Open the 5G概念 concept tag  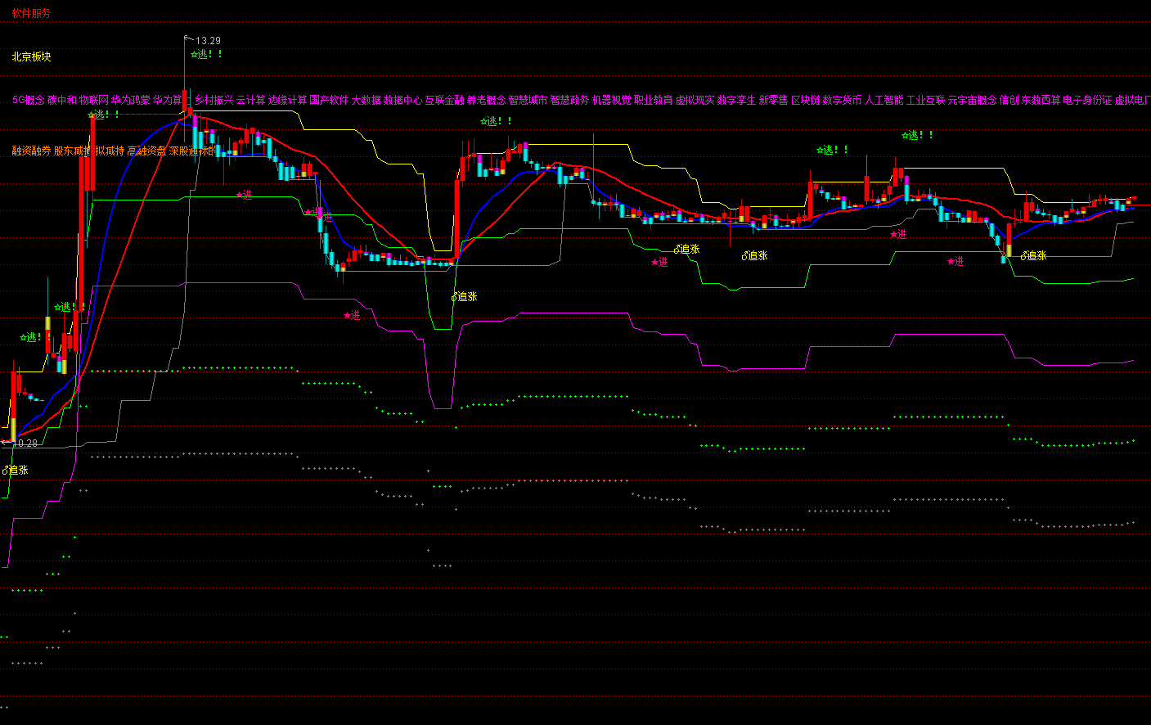click(x=29, y=100)
